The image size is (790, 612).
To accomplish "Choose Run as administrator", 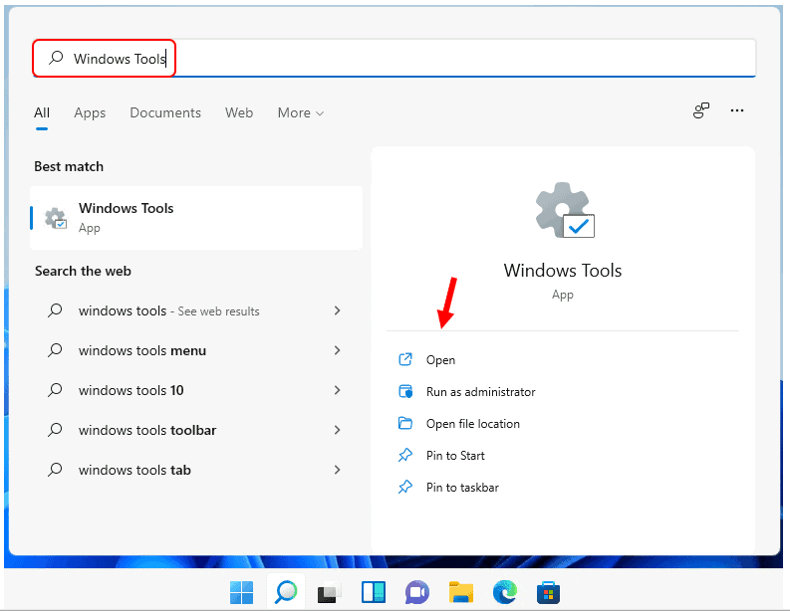I will pyautogui.click(x=480, y=391).
